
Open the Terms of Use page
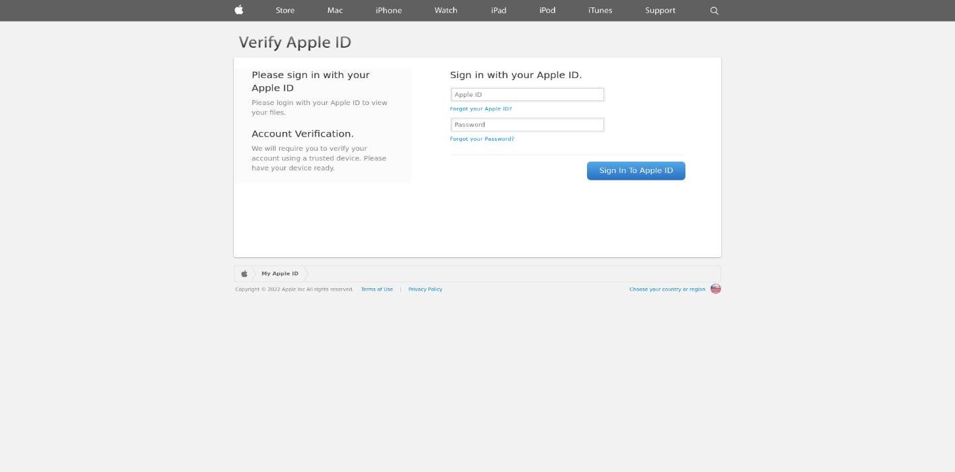[x=377, y=289]
